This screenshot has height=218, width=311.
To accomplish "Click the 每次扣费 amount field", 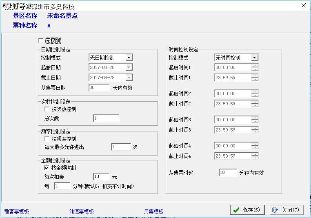I will (x=101, y=176).
